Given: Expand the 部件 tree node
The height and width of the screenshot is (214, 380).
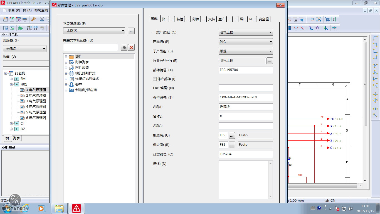Looking at the screenshot, I should click(66, 57).
